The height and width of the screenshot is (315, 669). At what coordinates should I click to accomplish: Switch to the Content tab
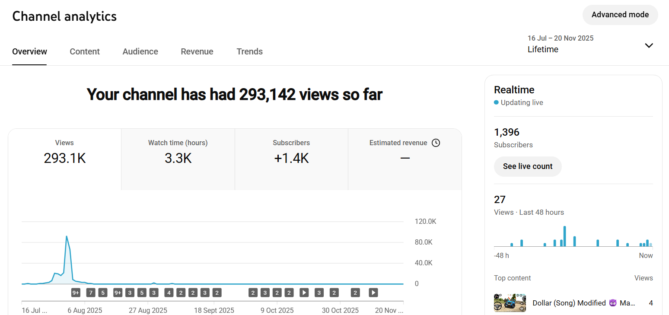[x=85, y=51]
